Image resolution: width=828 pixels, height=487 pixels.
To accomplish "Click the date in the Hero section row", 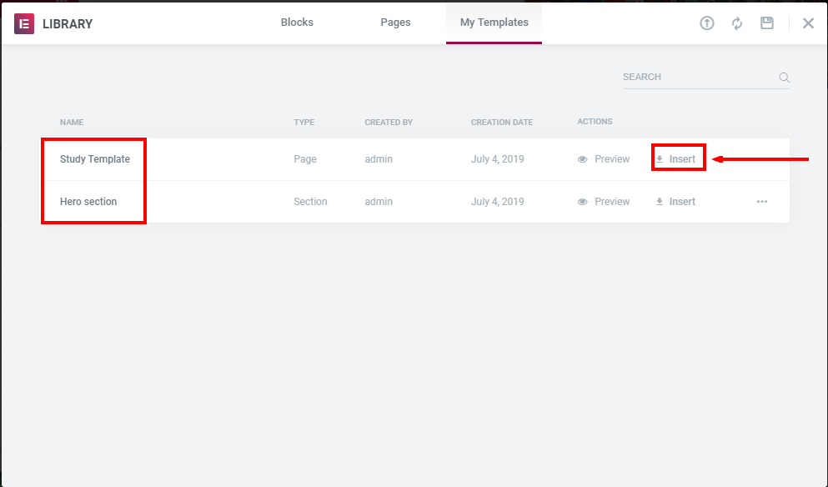I will coord(497,202).
